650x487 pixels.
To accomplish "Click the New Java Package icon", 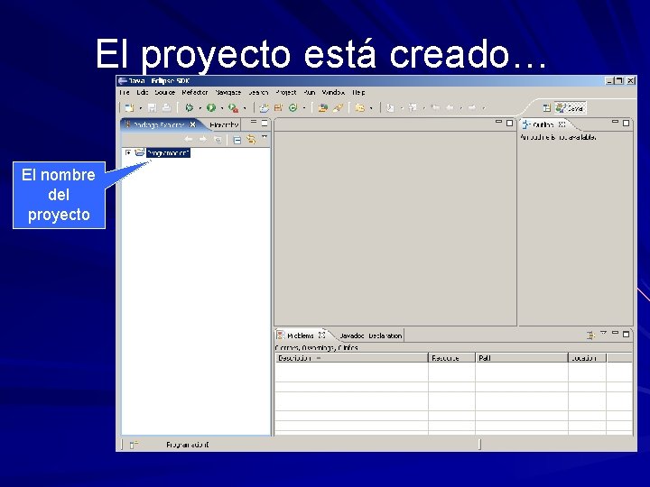I will point(278,108).
